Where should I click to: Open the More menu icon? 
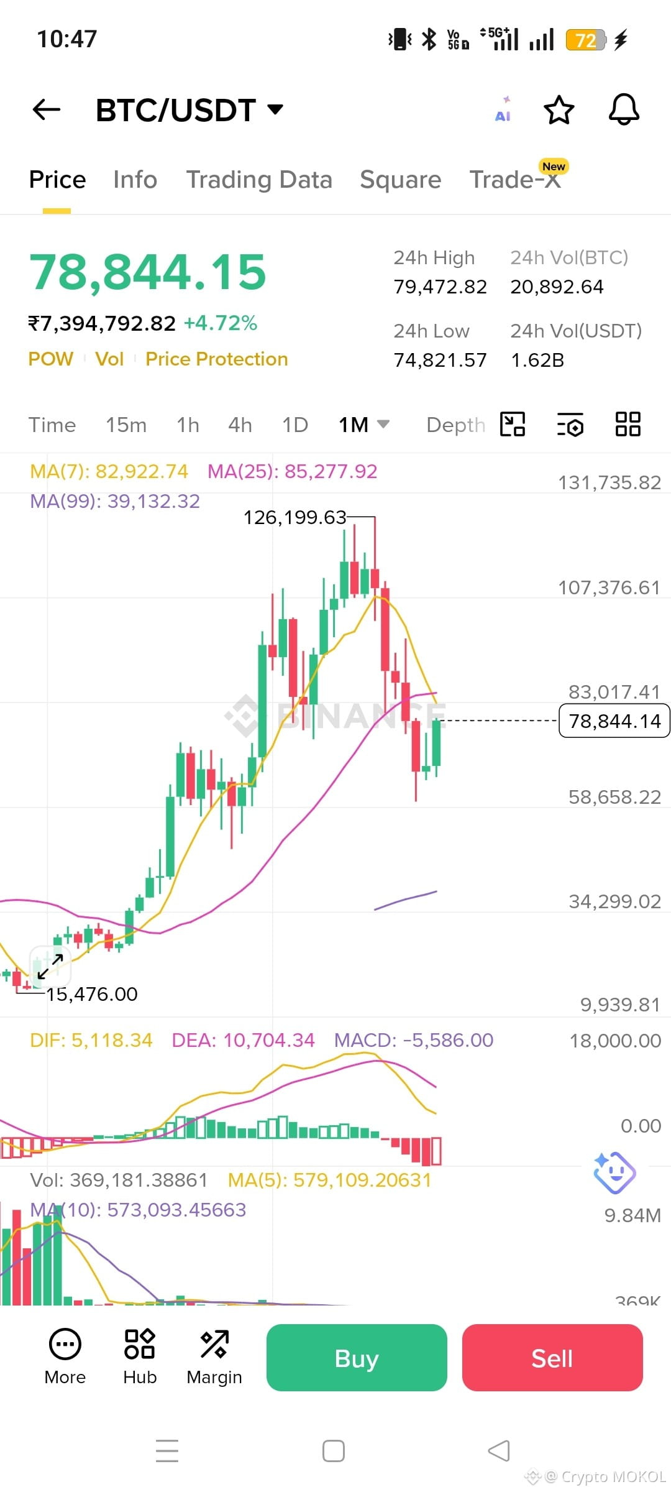65,1357
